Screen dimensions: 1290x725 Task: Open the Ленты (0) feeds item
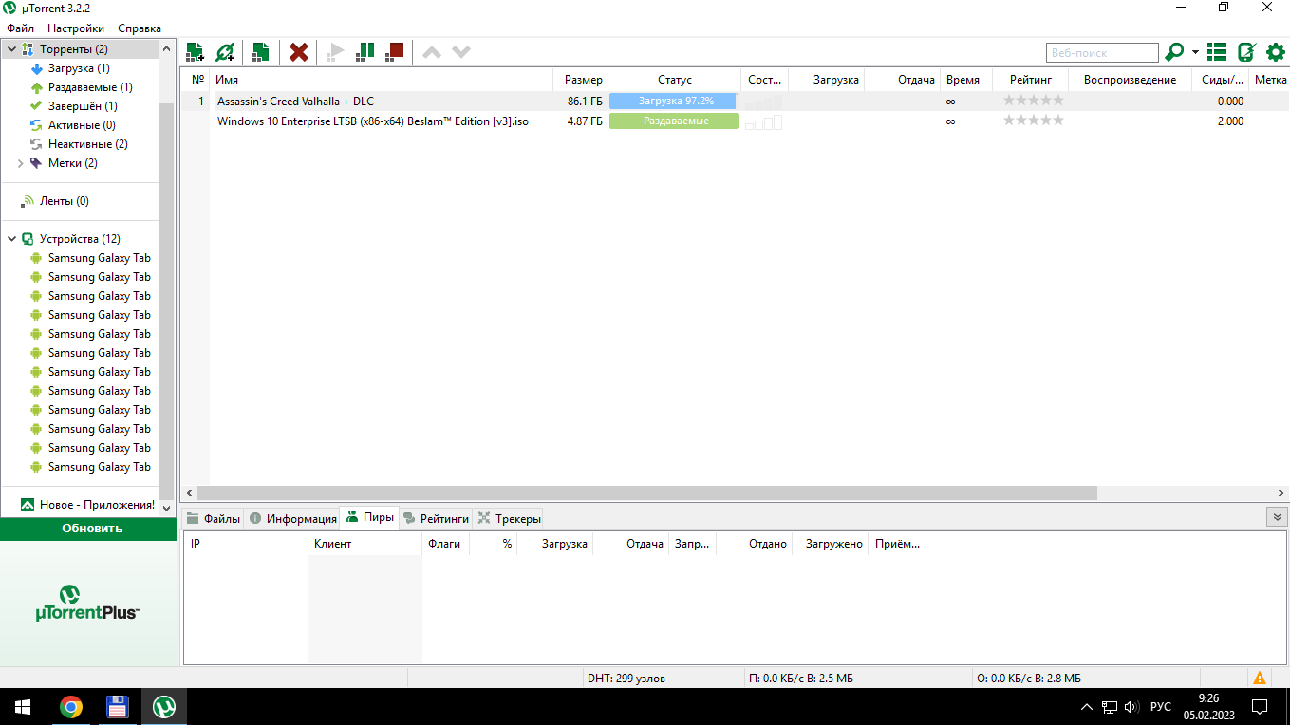(64, 201)
